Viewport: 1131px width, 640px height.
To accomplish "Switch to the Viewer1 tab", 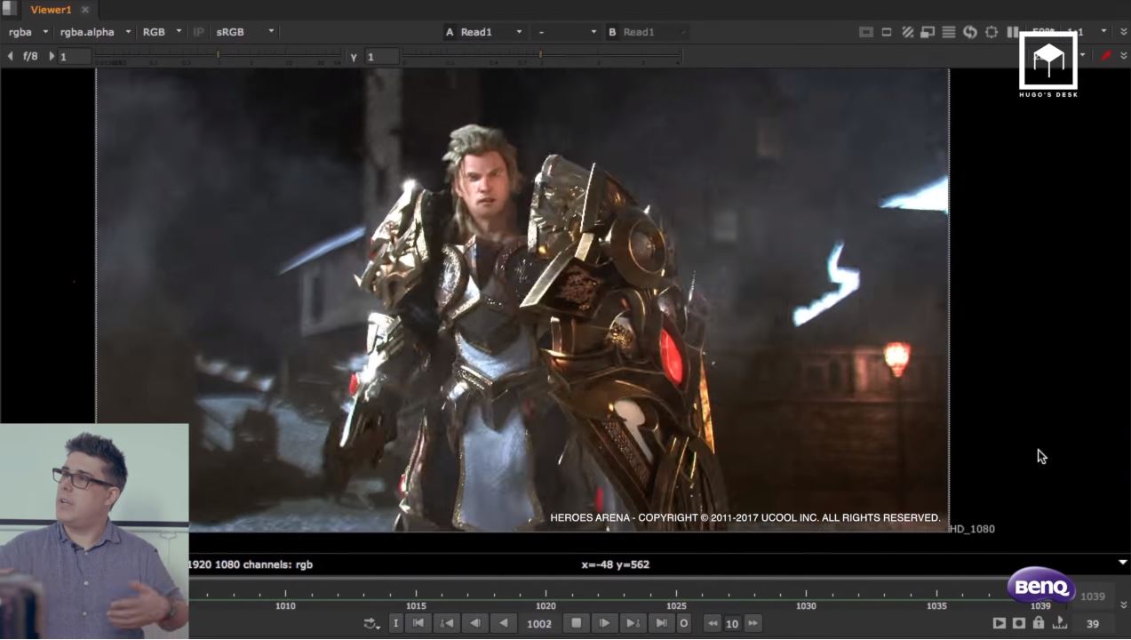I will (x=51, y=10).
